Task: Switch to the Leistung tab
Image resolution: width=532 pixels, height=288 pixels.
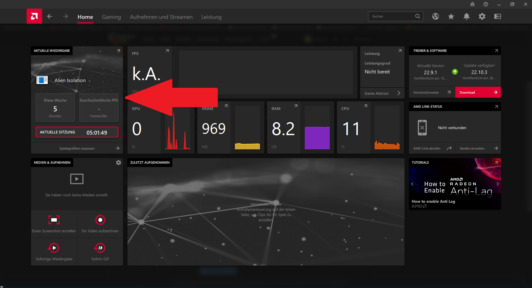Action: pos(211,17)
